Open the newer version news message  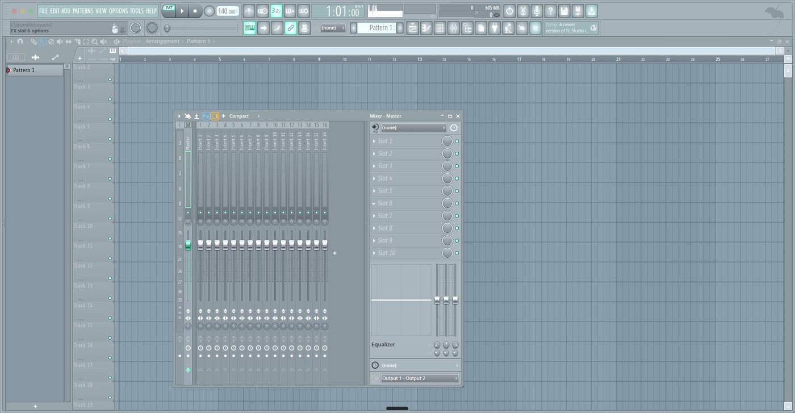coord(571,28)
